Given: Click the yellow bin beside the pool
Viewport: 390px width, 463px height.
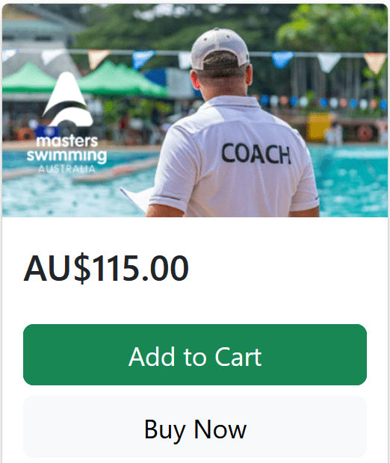Looking at the screenshot, I should [318, 127].
